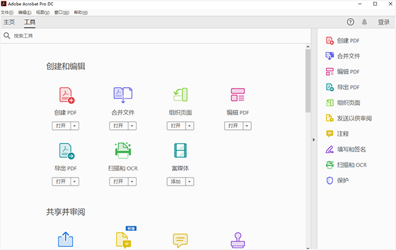Screen dimensions: 396x250
Task: Open the 合并文件 shortcut in the right sidebar
Action: 343,56
